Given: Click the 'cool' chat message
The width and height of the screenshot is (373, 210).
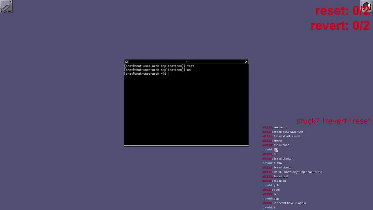Looking at the screenshot, I should coord(277,190).
